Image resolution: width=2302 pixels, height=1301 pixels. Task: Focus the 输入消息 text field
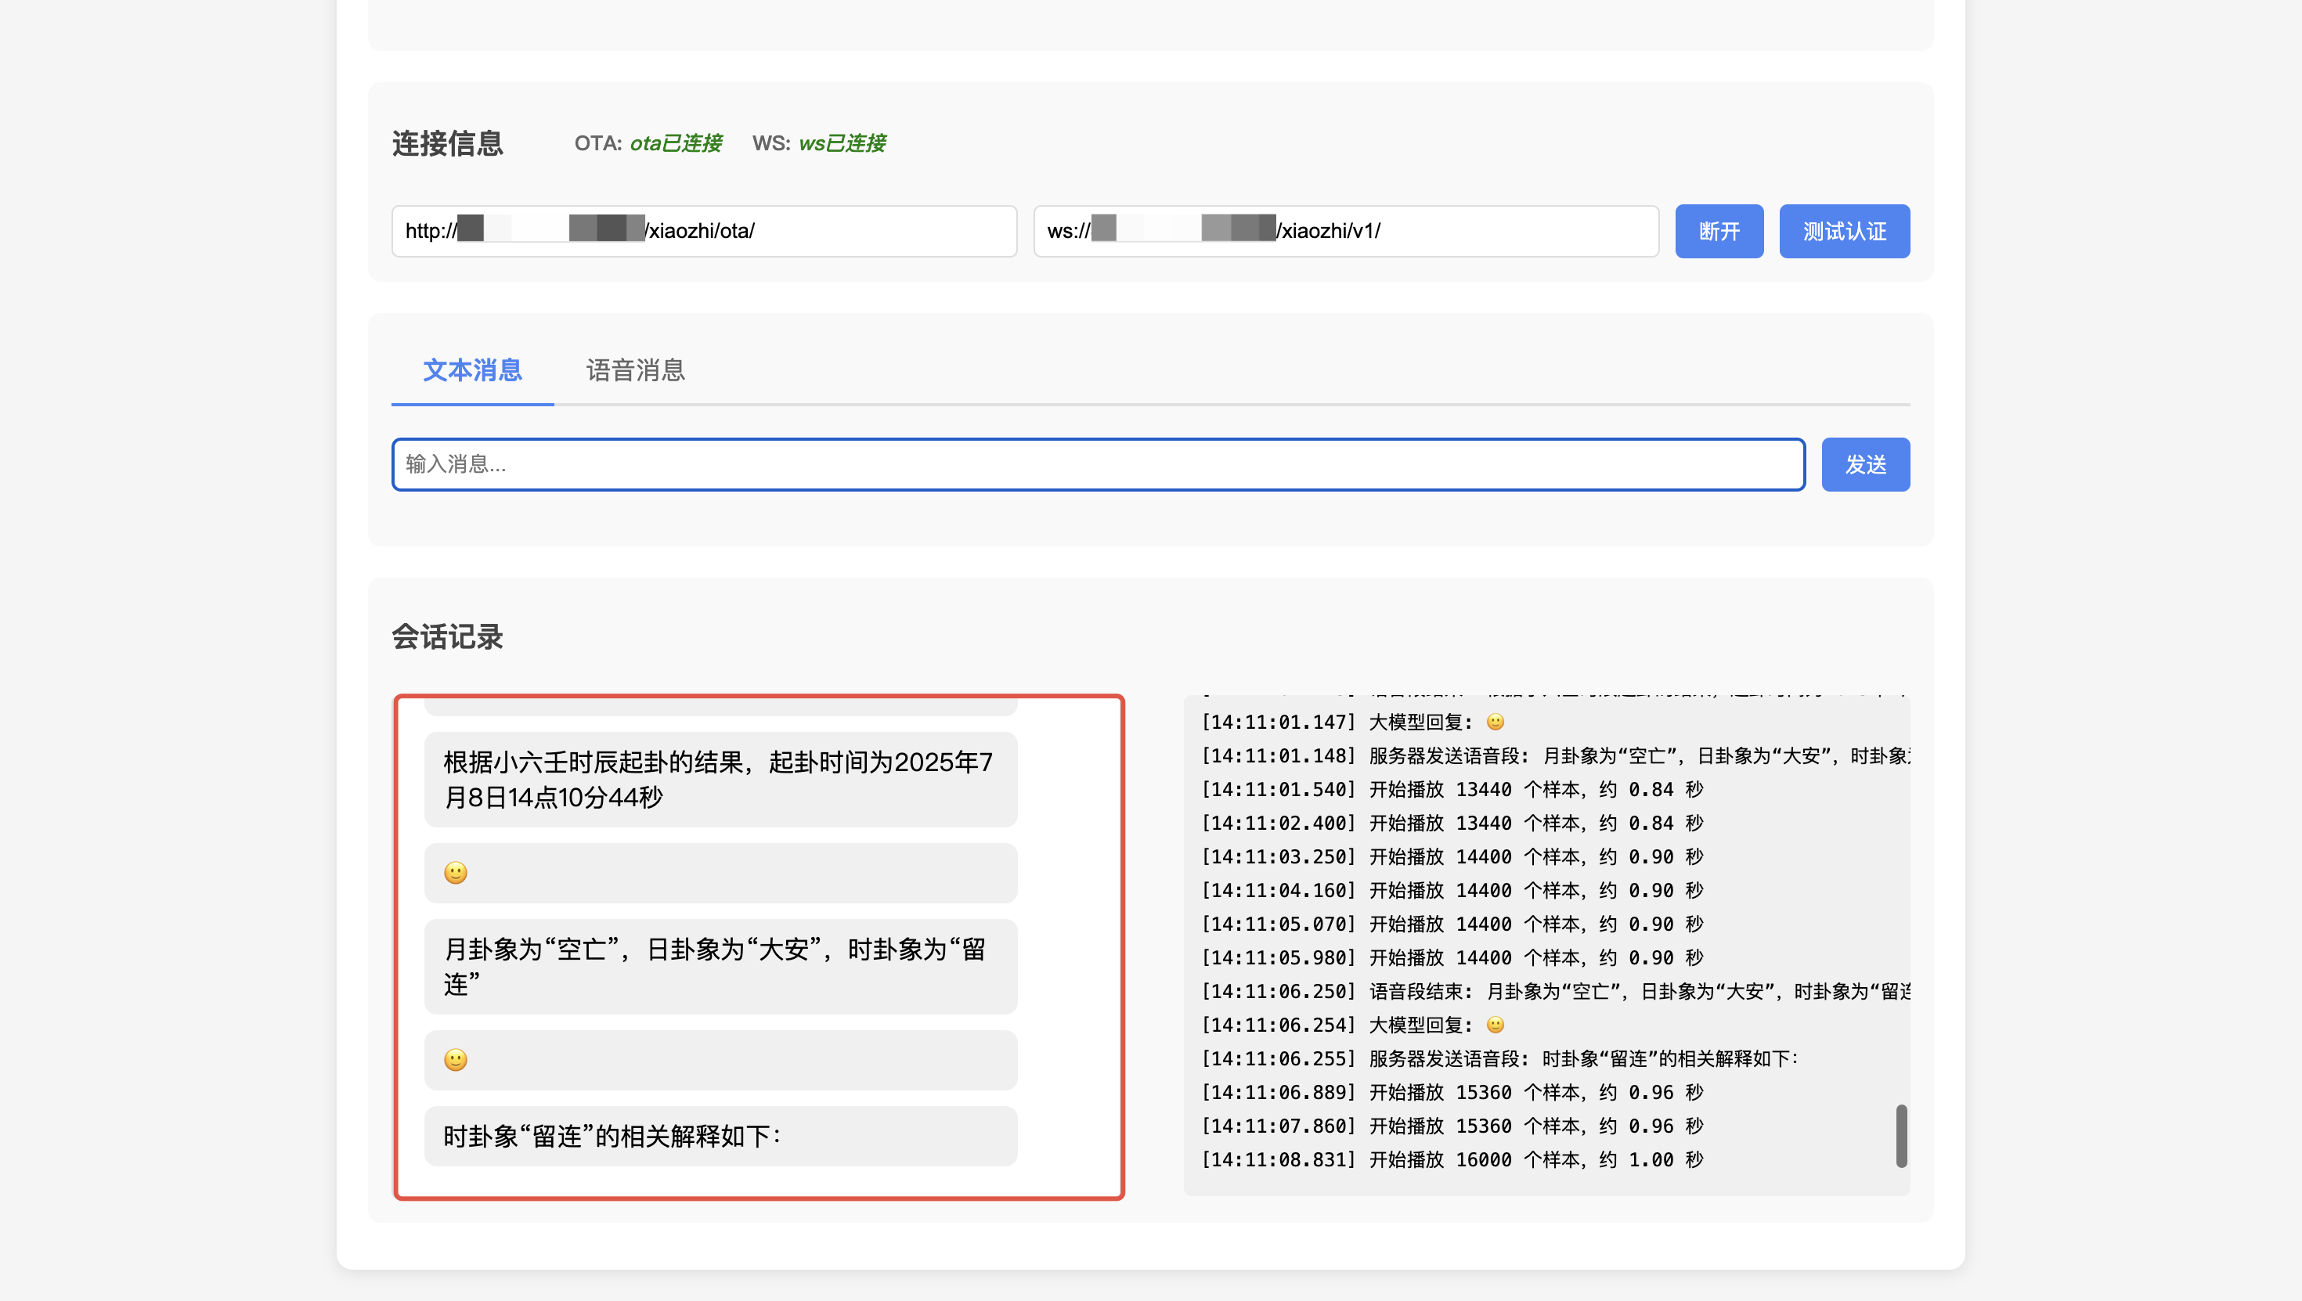(1098, 465)
